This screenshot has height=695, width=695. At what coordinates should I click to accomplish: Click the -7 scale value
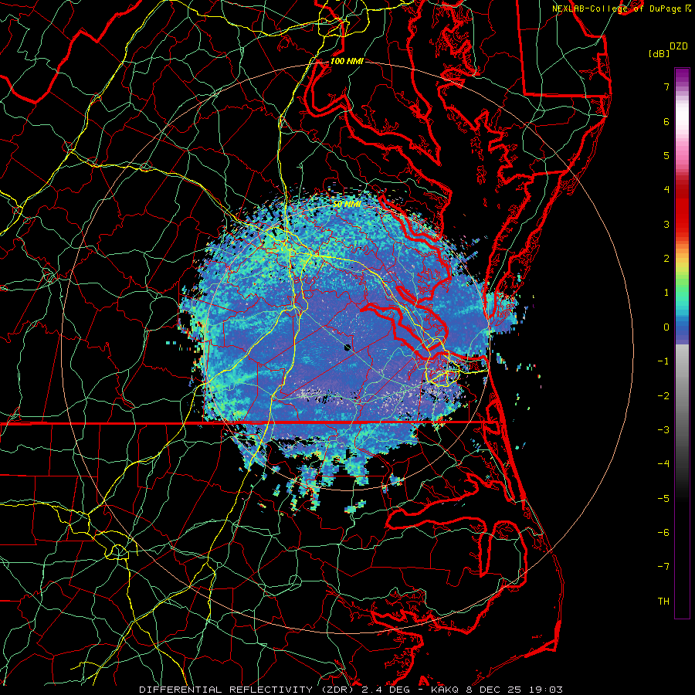point(663,567)
